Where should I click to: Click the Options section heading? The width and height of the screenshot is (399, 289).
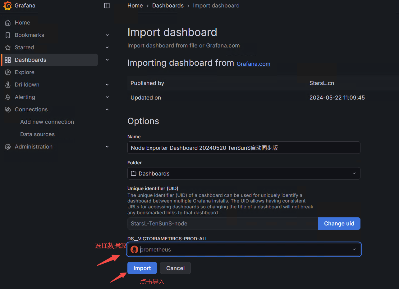click(143, 121)
